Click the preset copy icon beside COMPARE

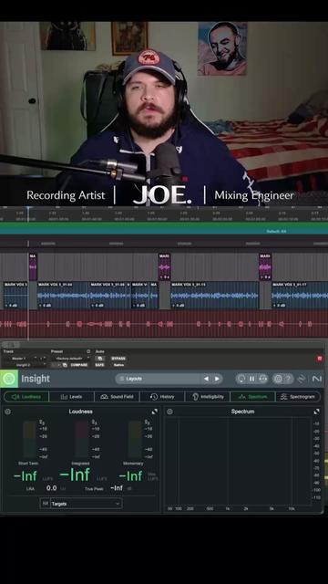pyautogui.click(x=65, y=365)
